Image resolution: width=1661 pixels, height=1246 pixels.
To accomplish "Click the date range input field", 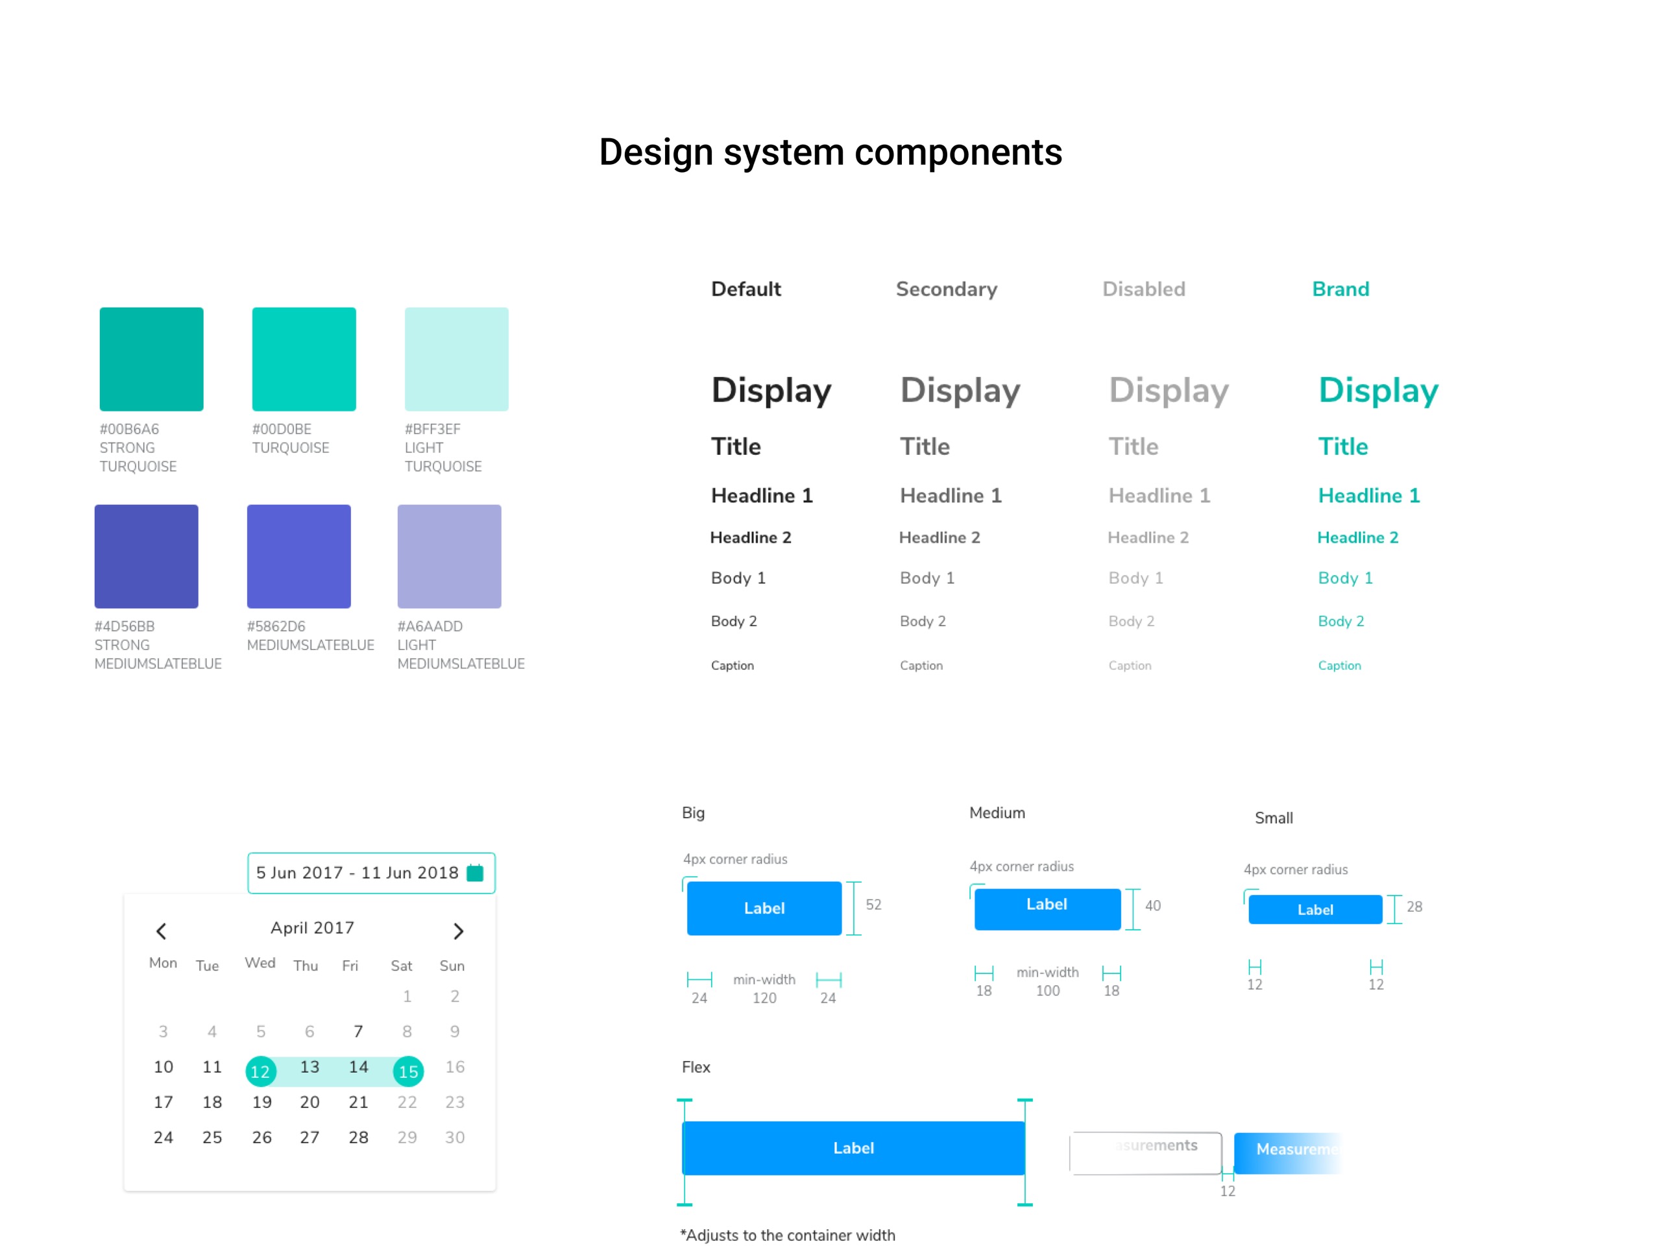I will point(371,873).
